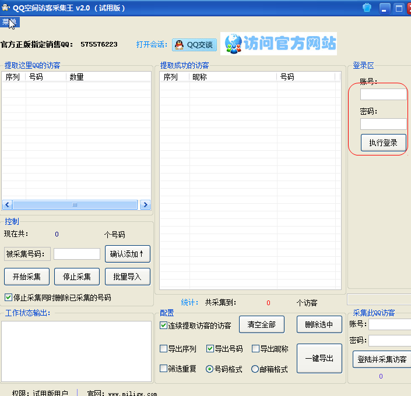This screenshot has width=411, height=396.
Task: Click 开始采集 button
Action: click(27, 277)
